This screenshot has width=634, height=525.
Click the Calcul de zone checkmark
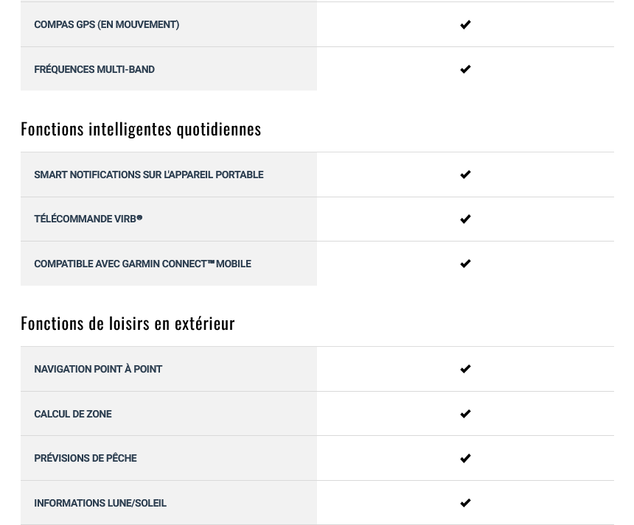(465, 414)
